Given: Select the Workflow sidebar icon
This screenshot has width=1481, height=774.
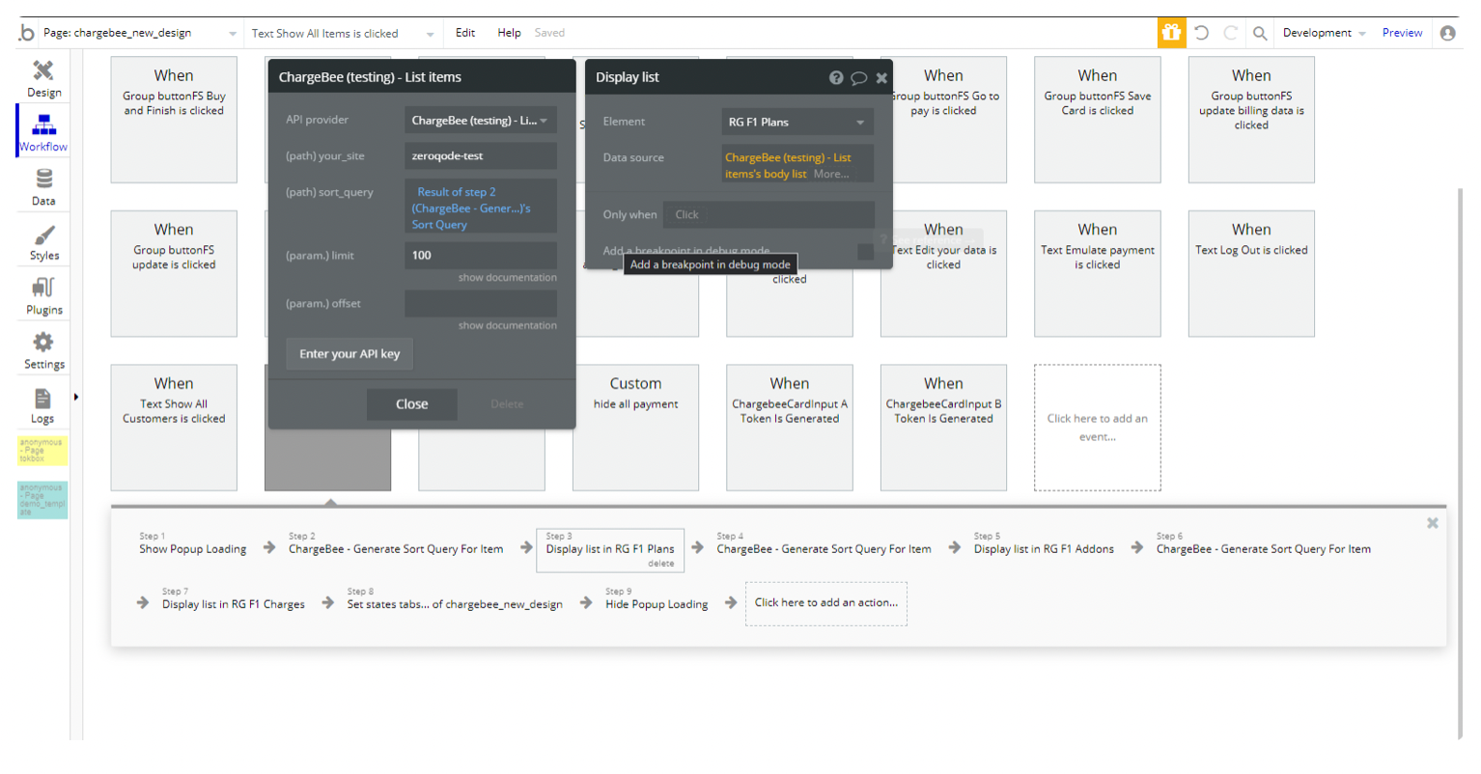Looking at the screenshot, I should (43, 132).
